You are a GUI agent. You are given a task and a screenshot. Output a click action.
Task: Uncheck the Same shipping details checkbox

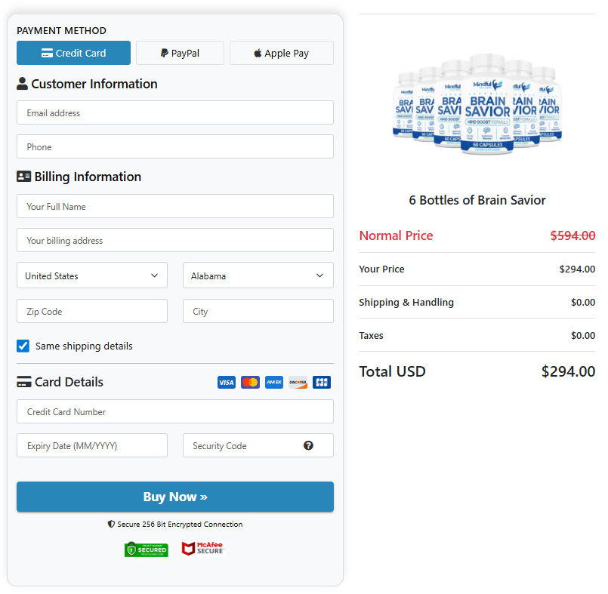pyautogui.click(x=23, y=346)
